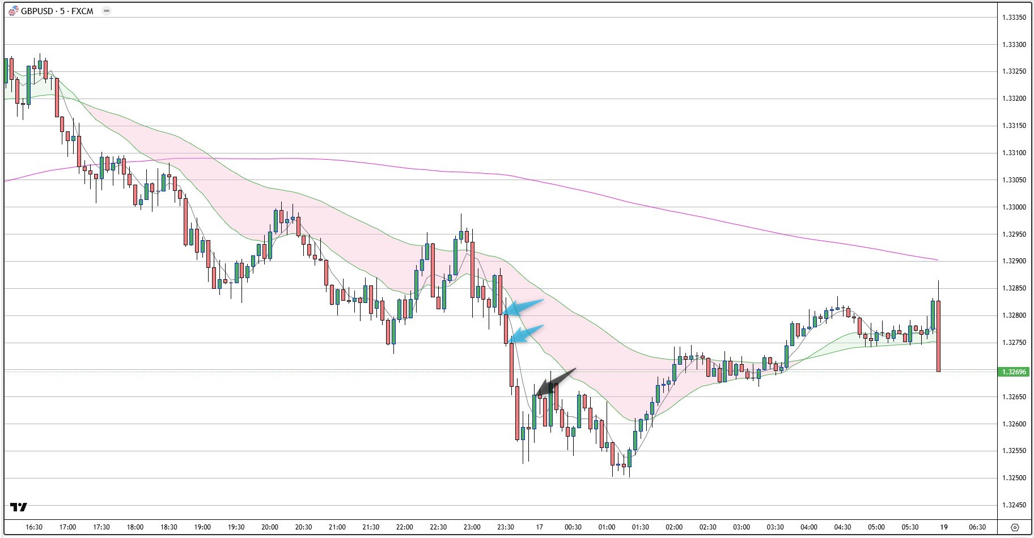
Task: Click the collapse pill icon beside FXCM
Action: (106, 11)
